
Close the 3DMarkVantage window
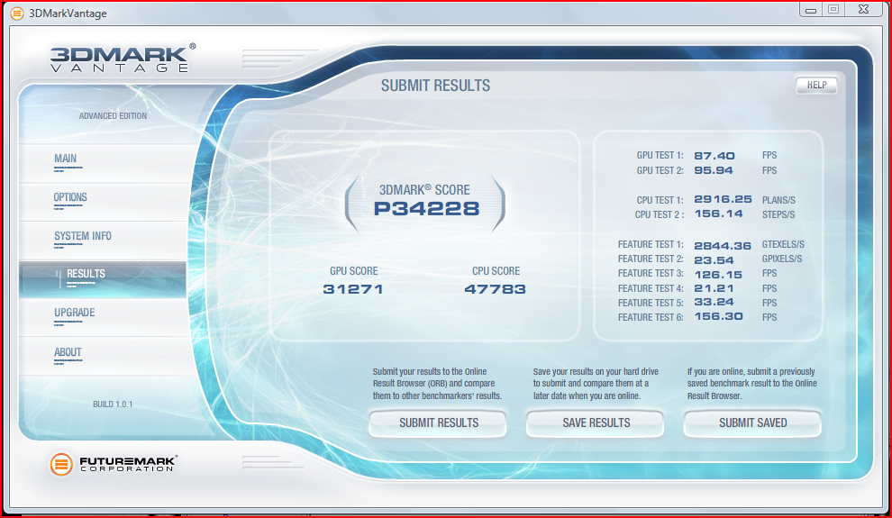coord(863,9)
